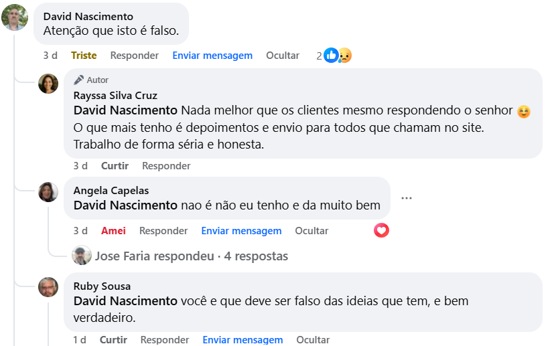The height and width of the screenshot is (346, 554).
Task: Click Responder under Angela's comment
Action: pyautogui.click(x=163, y=231)
